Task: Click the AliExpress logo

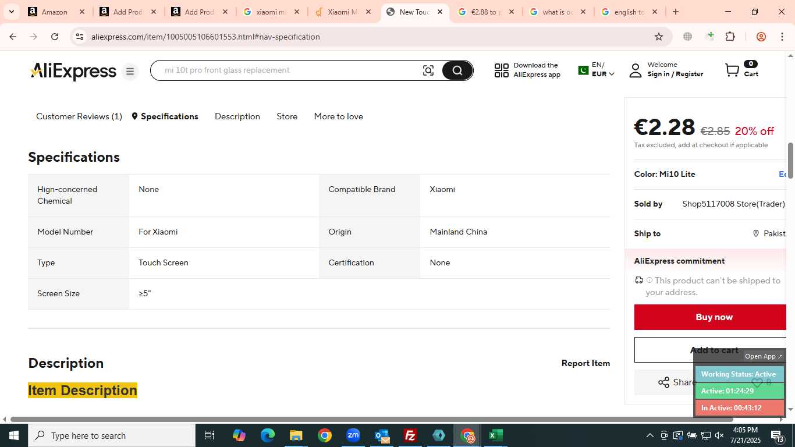Action: pyautogui.click(x=73, y=72)
